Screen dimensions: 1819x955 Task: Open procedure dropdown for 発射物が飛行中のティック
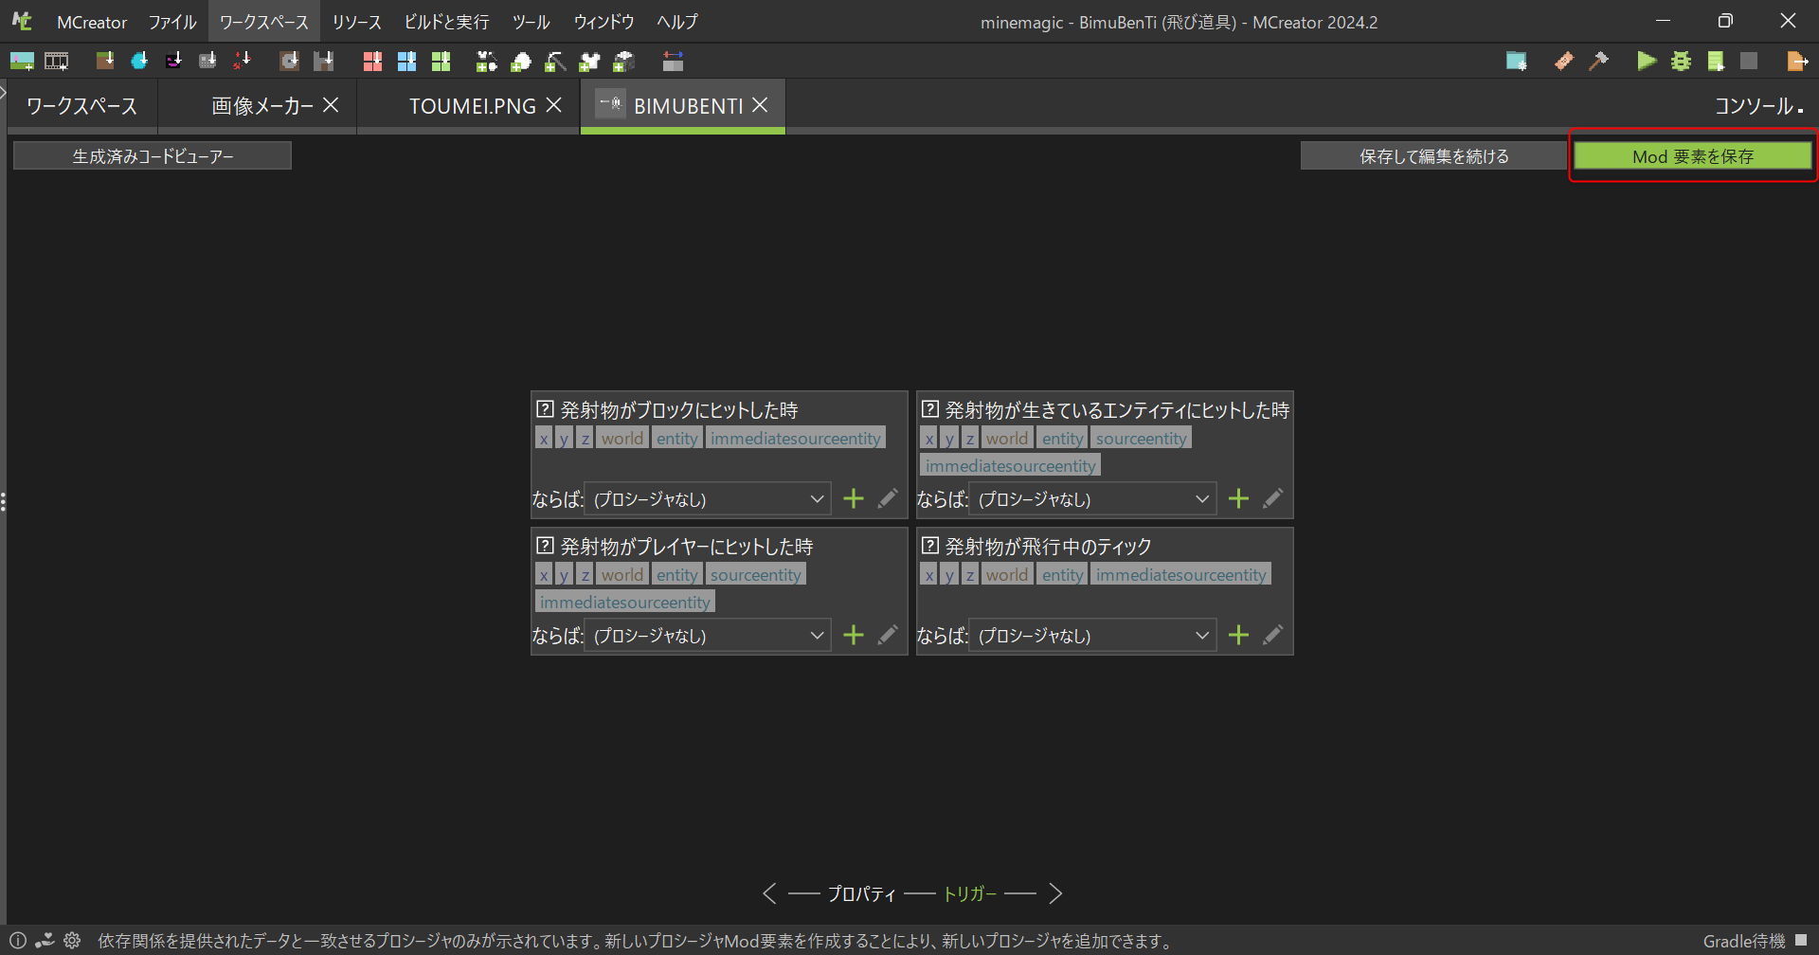click(1092, 636)
